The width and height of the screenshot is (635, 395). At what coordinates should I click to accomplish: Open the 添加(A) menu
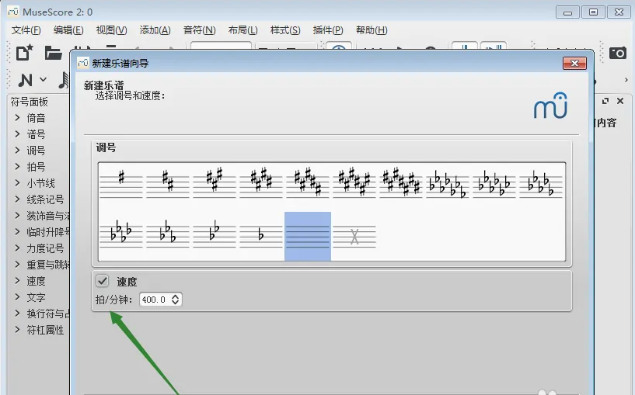155,30
